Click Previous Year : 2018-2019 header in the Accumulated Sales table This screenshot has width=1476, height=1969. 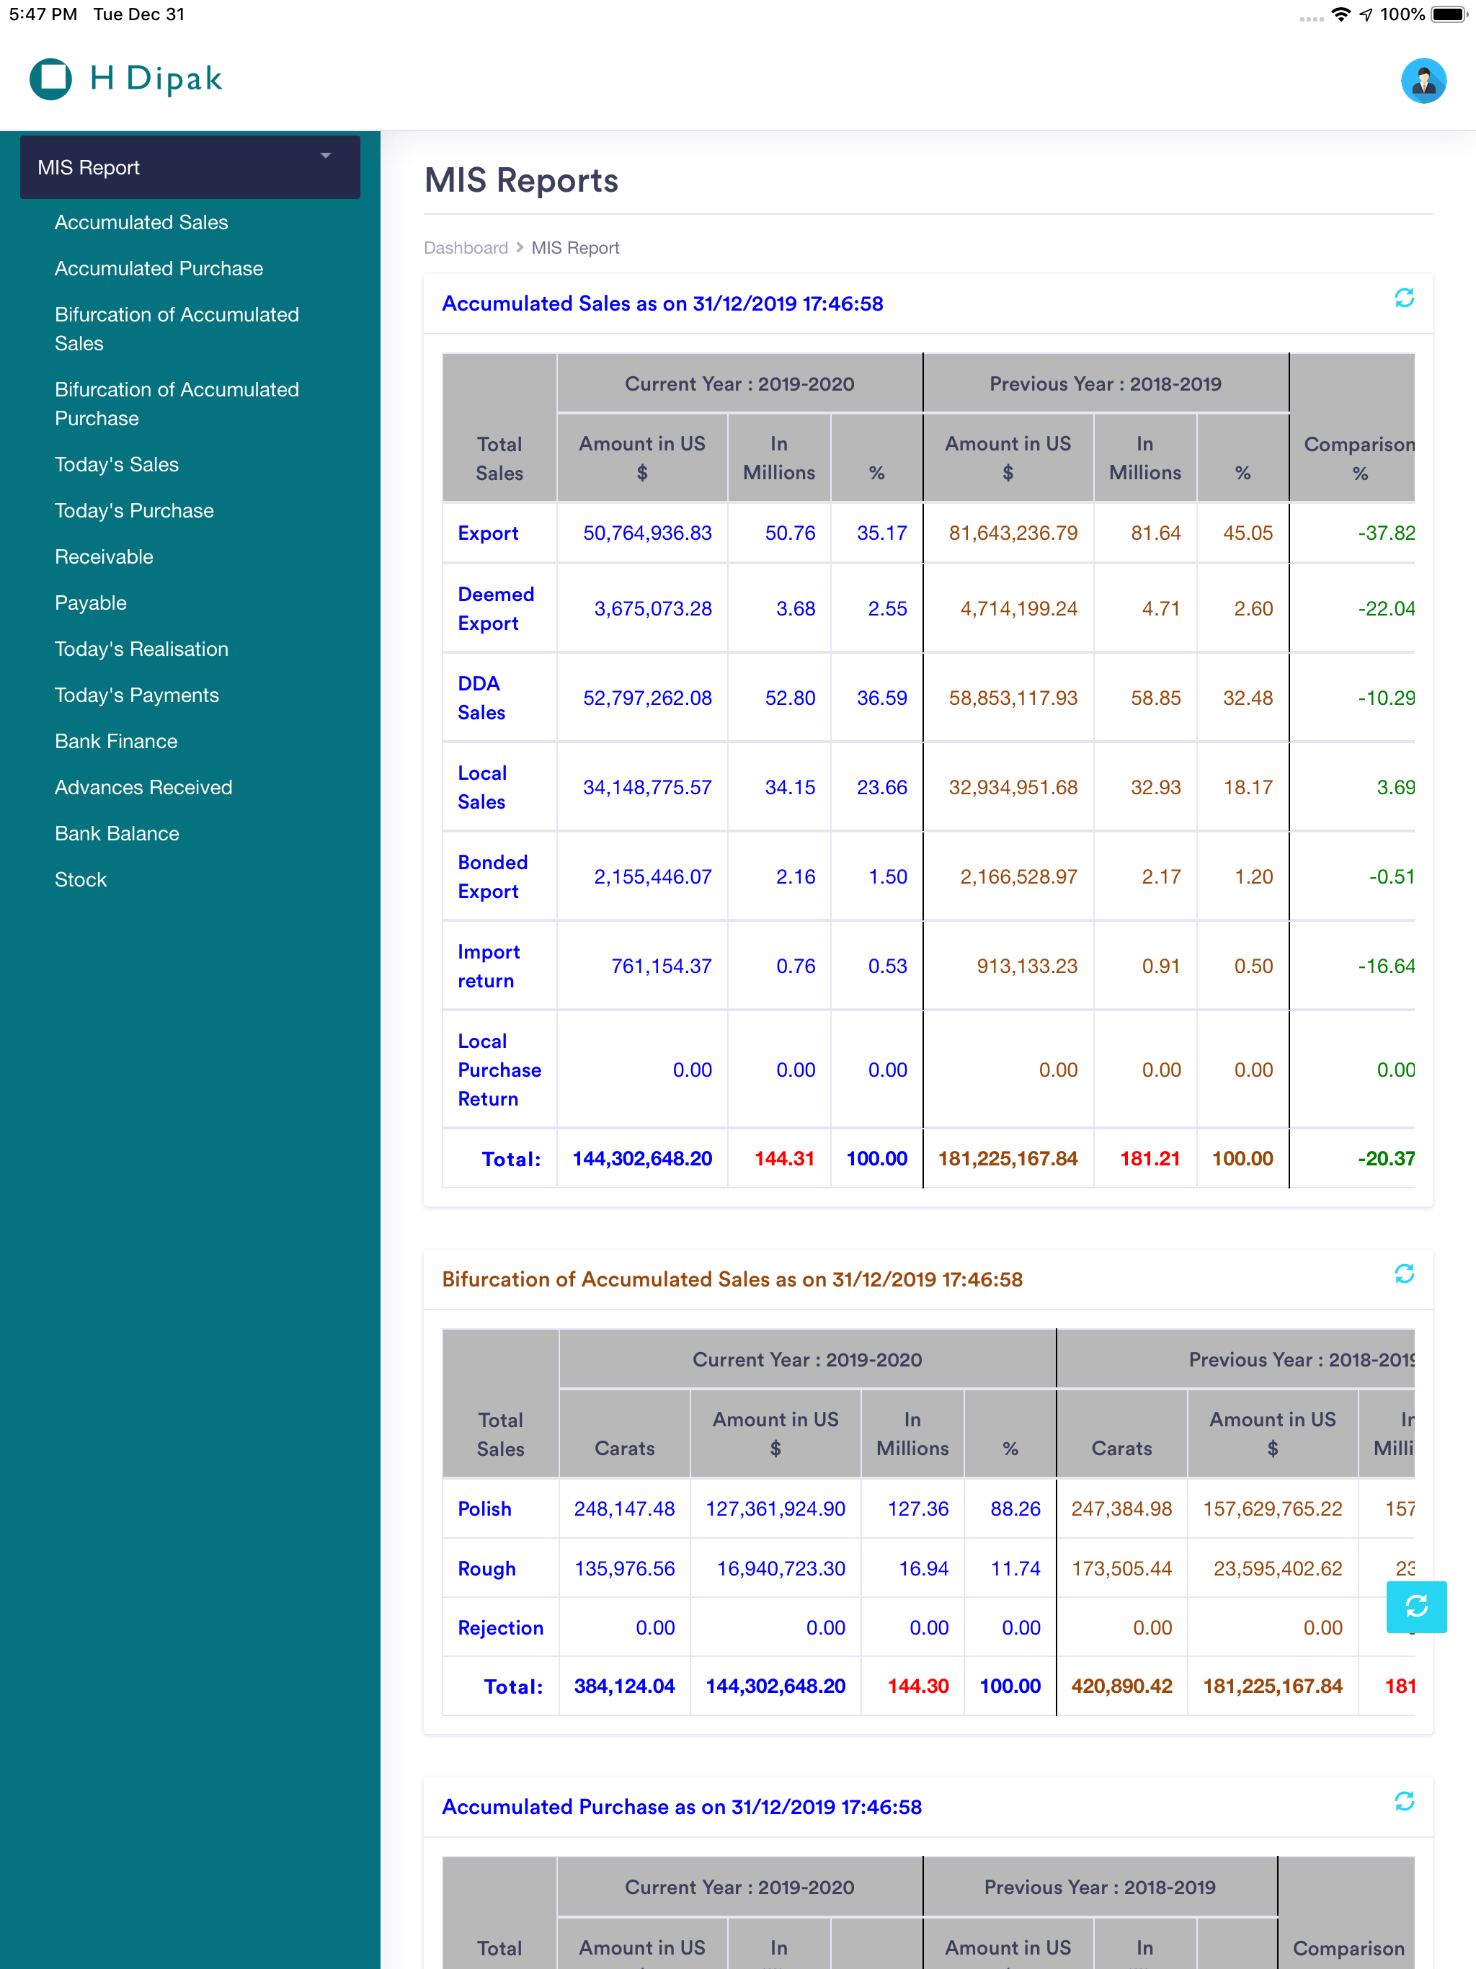pyautogui.click(x=1105, y=383)
